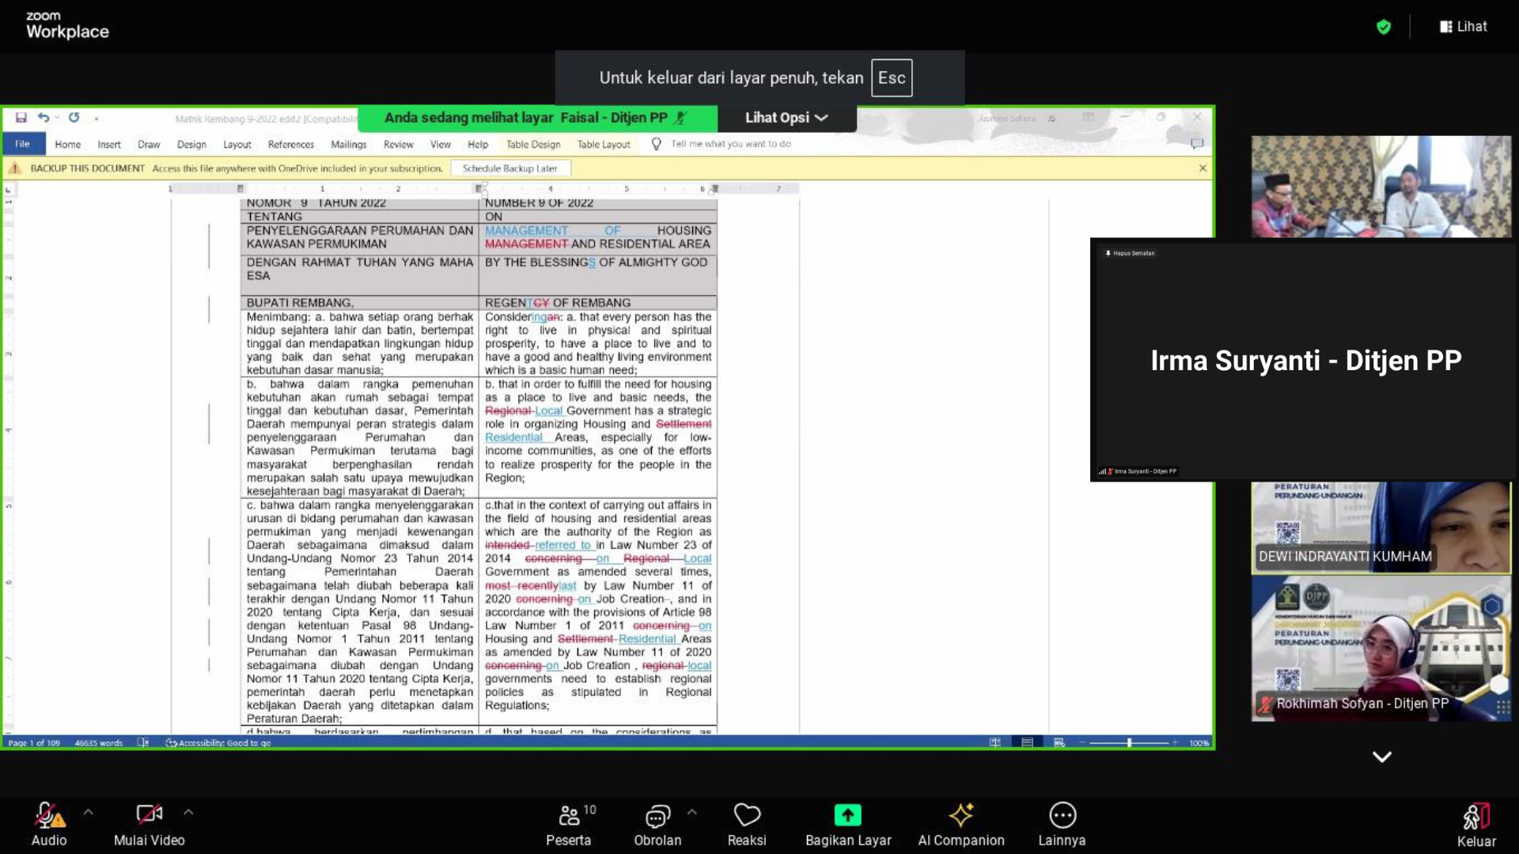Click the Zoom Workplace logo

(67, 25)
